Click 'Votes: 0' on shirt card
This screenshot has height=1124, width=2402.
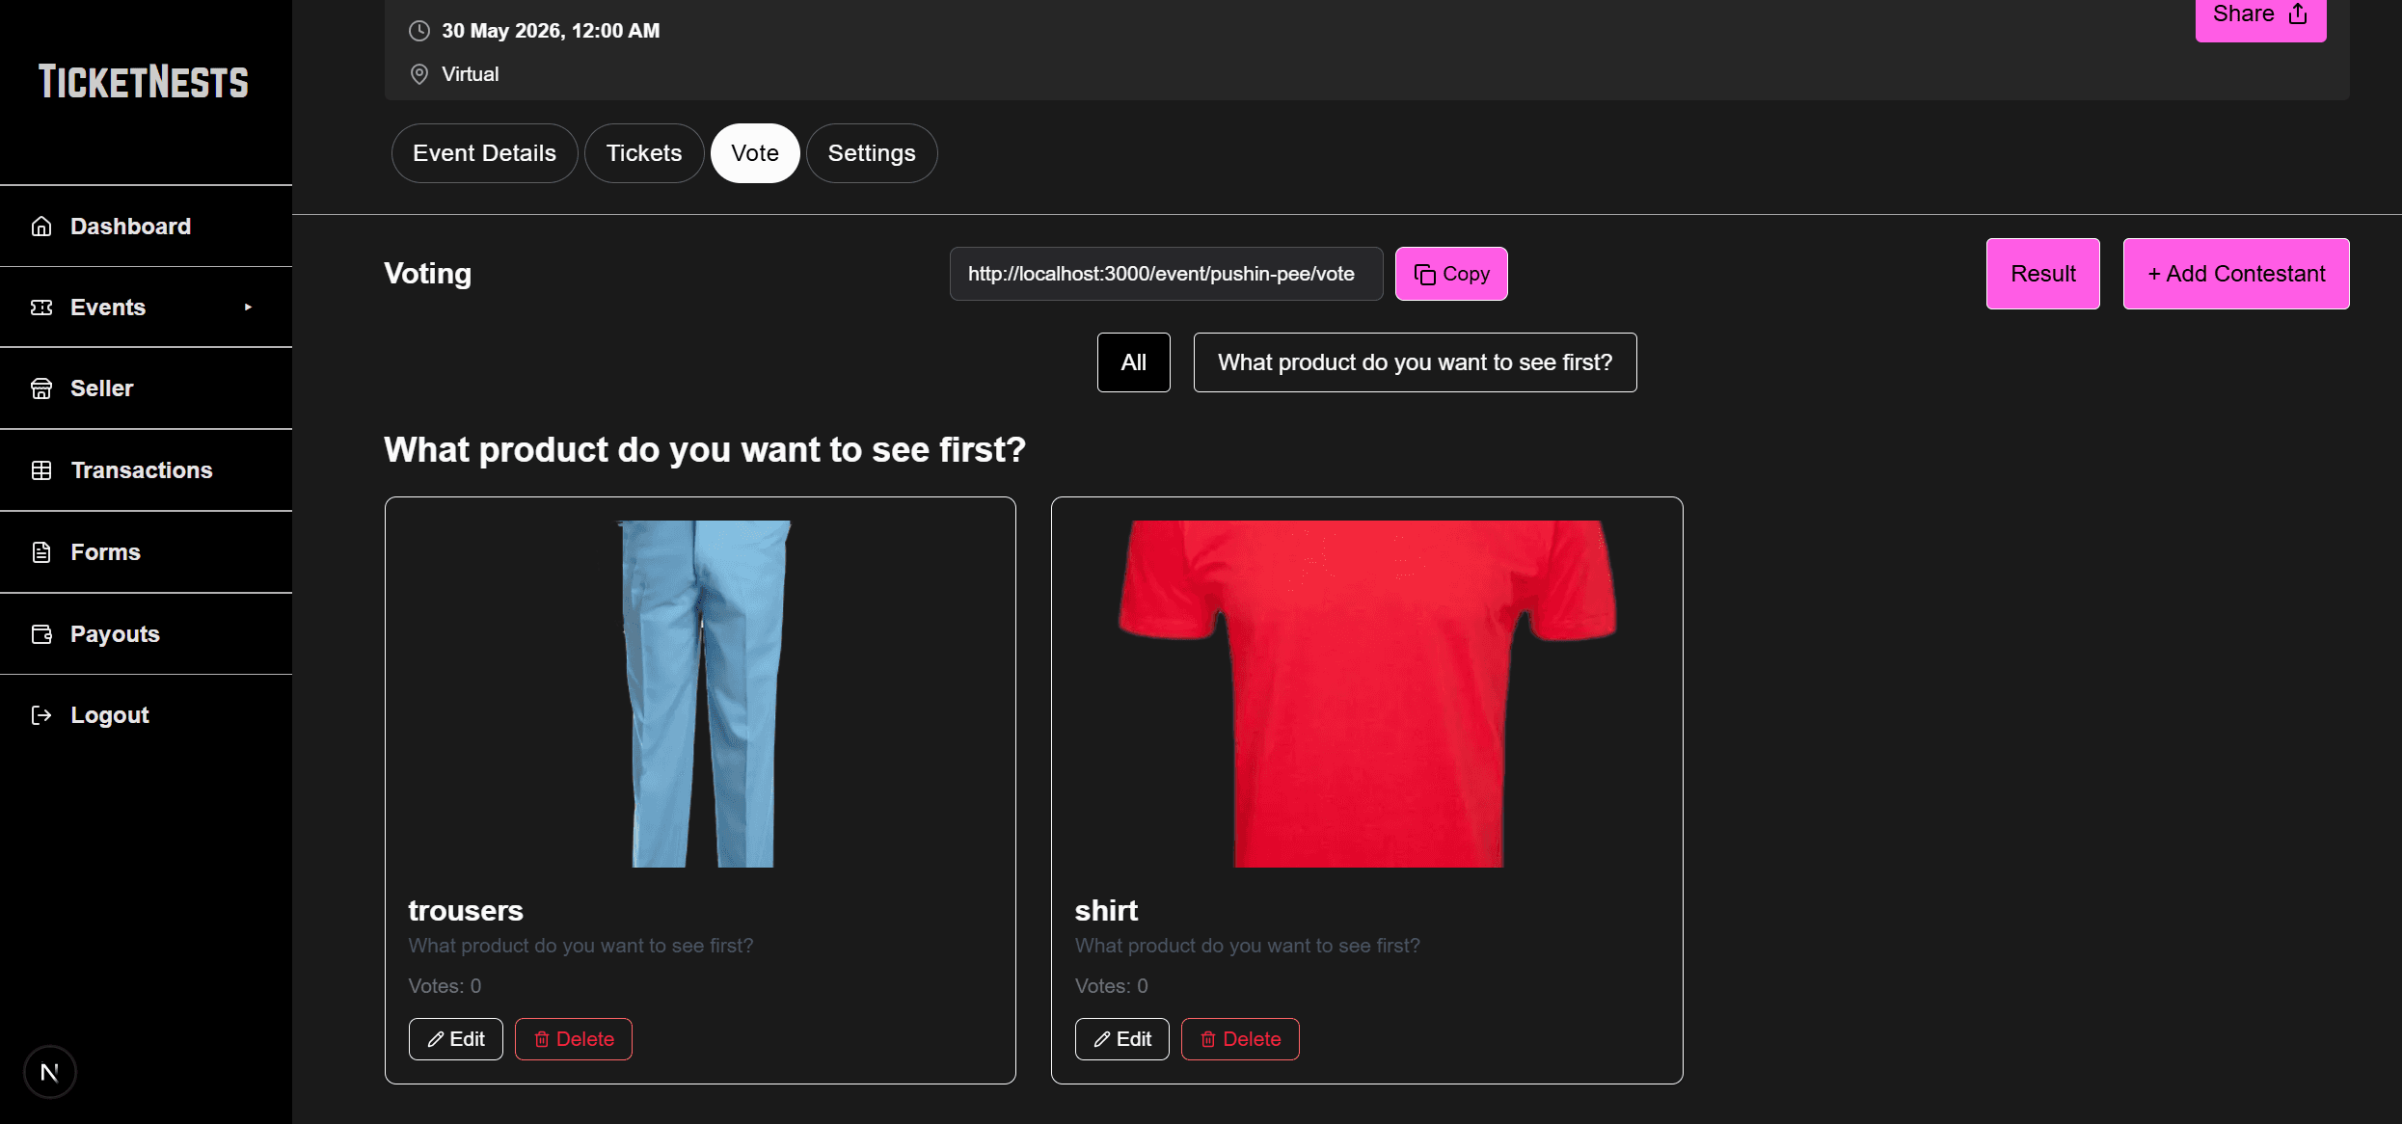pos(1111,986)
